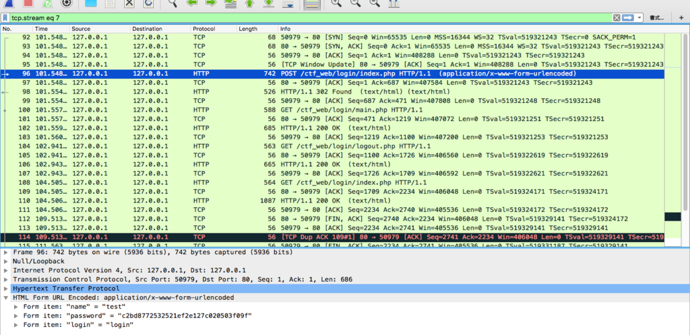690x335 pixels.
Task: Open capture options via the gear icon
Action: [x=66, y=3]
